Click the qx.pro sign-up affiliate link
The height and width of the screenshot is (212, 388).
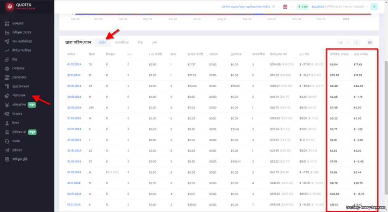pyautogui.click(x=245, y=7)
